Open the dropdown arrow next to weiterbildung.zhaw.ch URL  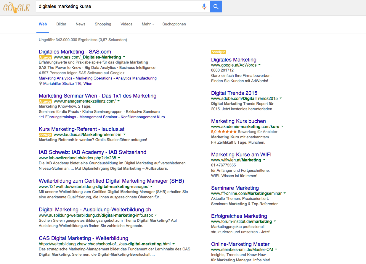point(174,244)
